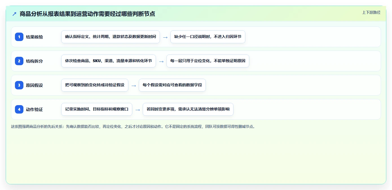Viewport: 392px width, 190px height.
Task: Click the 上下游路径 label
Action: pos(371,12)
